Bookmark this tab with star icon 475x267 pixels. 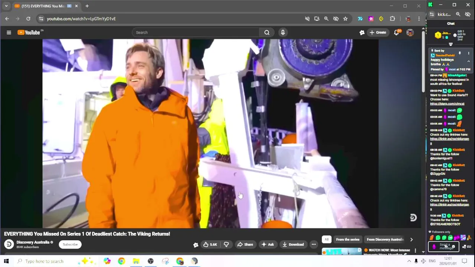pos(345,19)
